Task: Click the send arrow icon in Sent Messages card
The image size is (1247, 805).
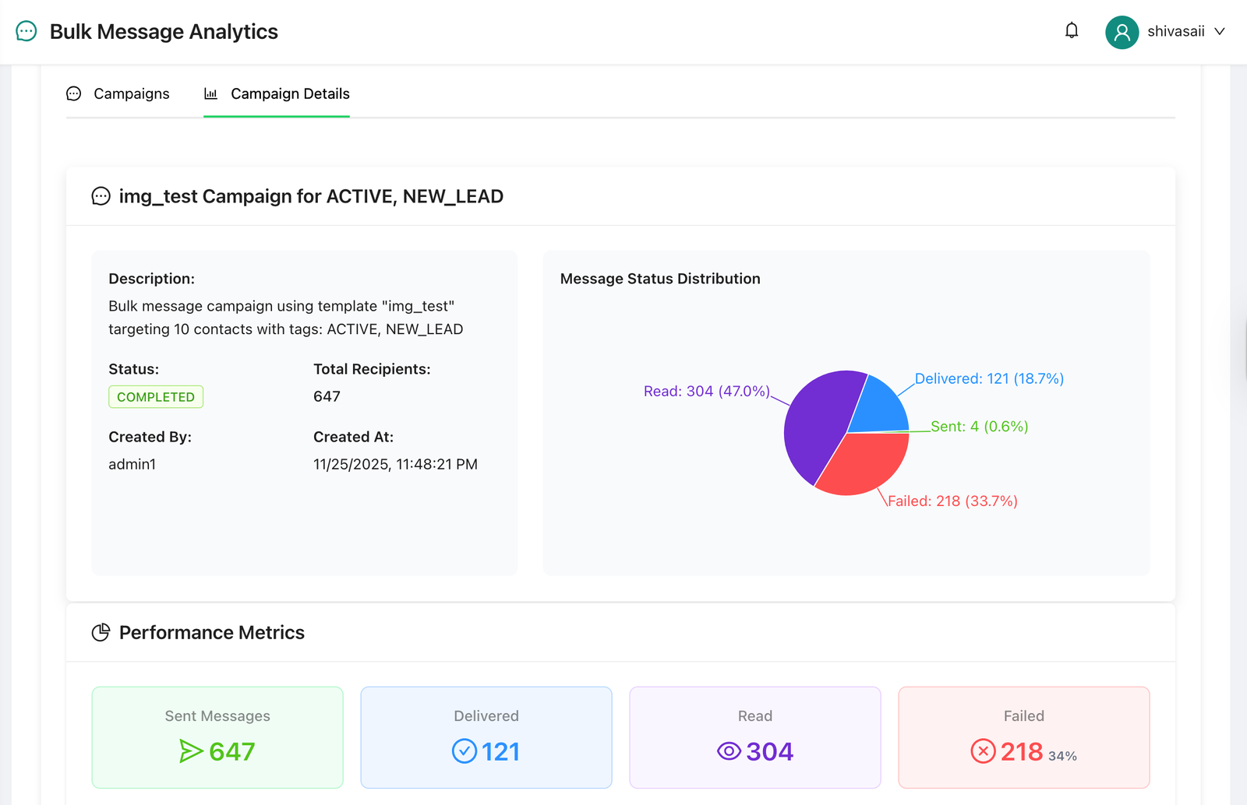Action: (189, 752)
